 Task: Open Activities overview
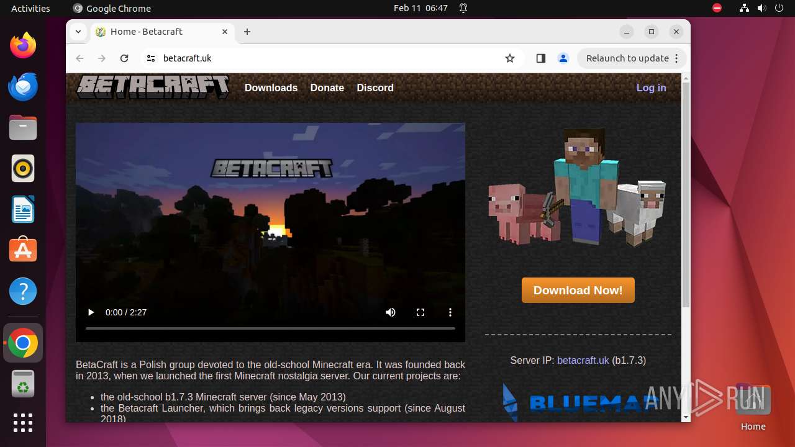[30, 8]
